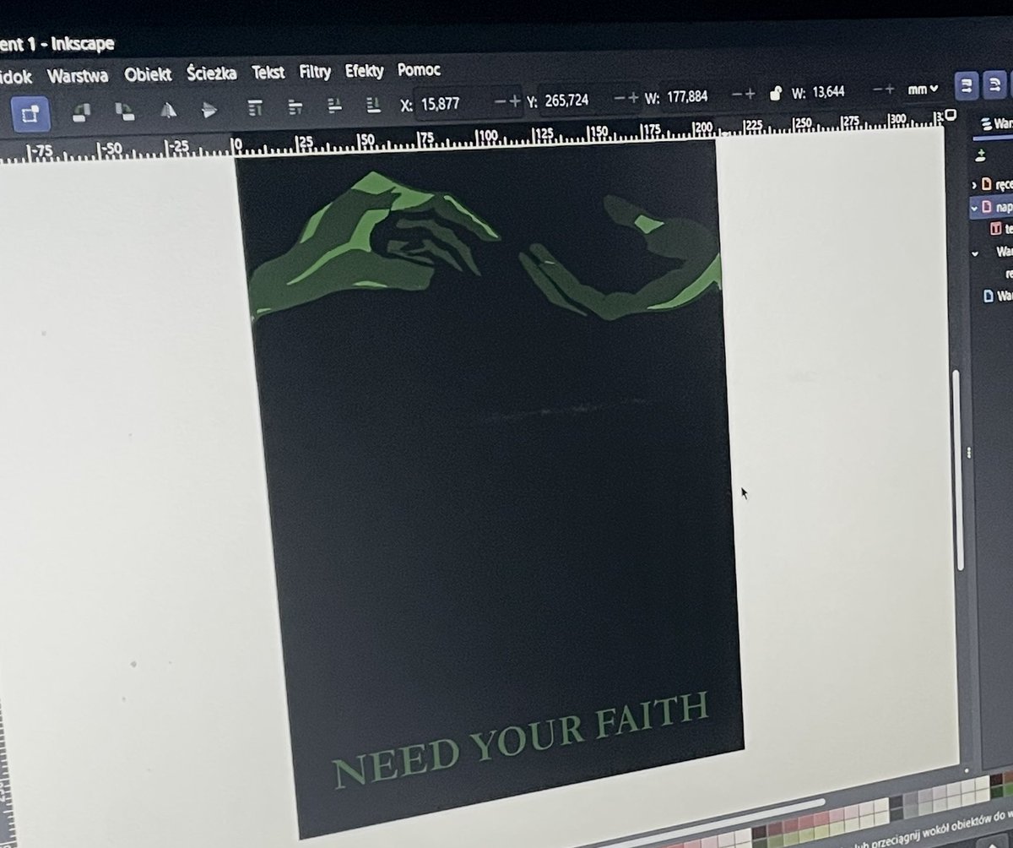This screenshot has height=848, width=1013.
Task: Increase the height value with plus
Action: click(890, 89)
